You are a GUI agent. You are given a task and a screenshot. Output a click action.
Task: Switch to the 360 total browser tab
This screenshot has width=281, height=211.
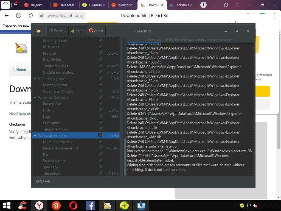click(65, 5)
